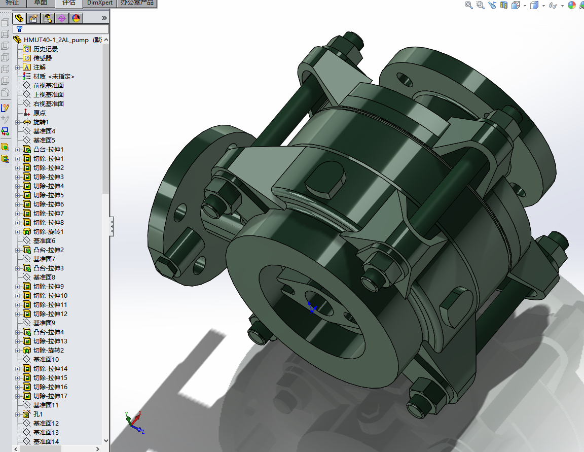Click the 传感器 folder icon

(27, 58)
